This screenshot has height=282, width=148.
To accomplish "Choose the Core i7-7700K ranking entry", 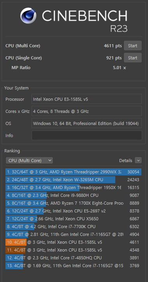I will pyautogui.click(x=73, y=227).
